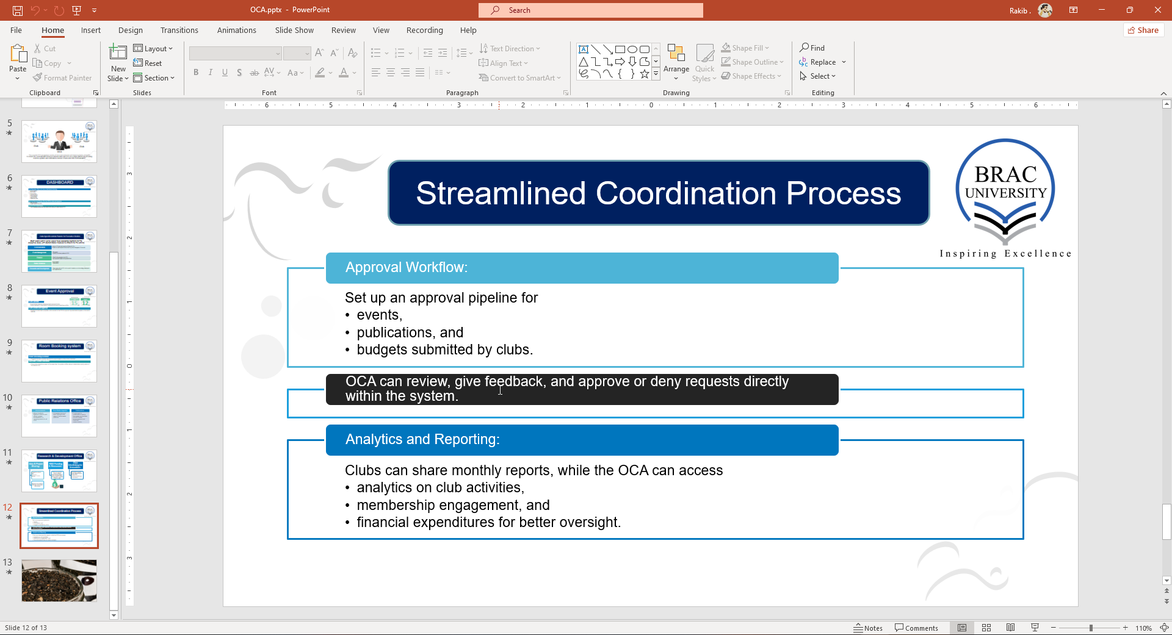The image size is (1172, 635).
Task: Expand the Select dropdown in Editing
Action: click(x=818, y=76)
